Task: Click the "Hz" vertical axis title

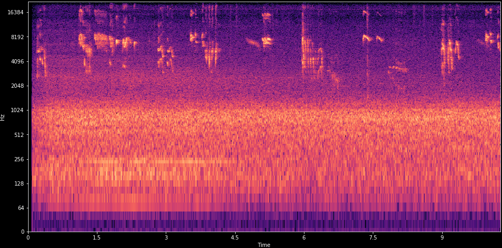Action: coord(3,117)
